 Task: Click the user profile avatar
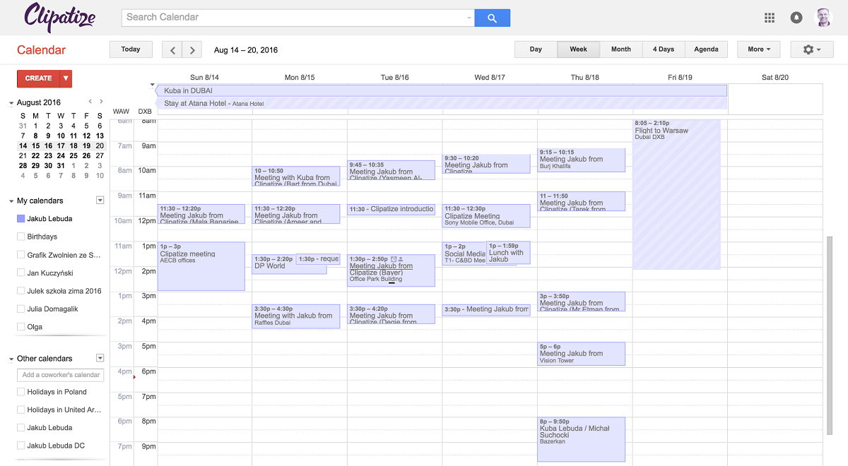click(x=824, y=18)
